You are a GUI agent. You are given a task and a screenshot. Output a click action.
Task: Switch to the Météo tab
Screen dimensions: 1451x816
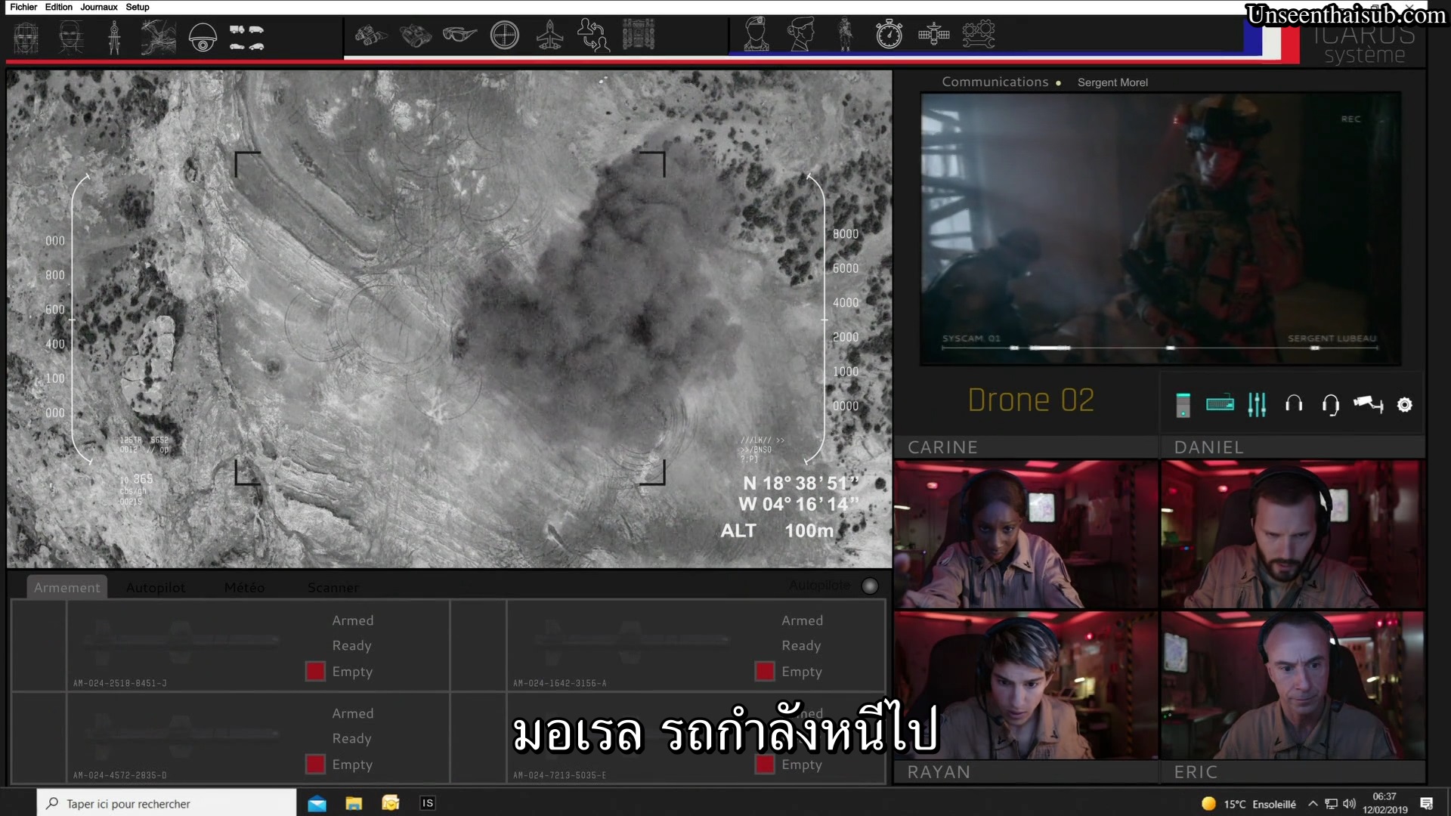[x=244, y=587]
